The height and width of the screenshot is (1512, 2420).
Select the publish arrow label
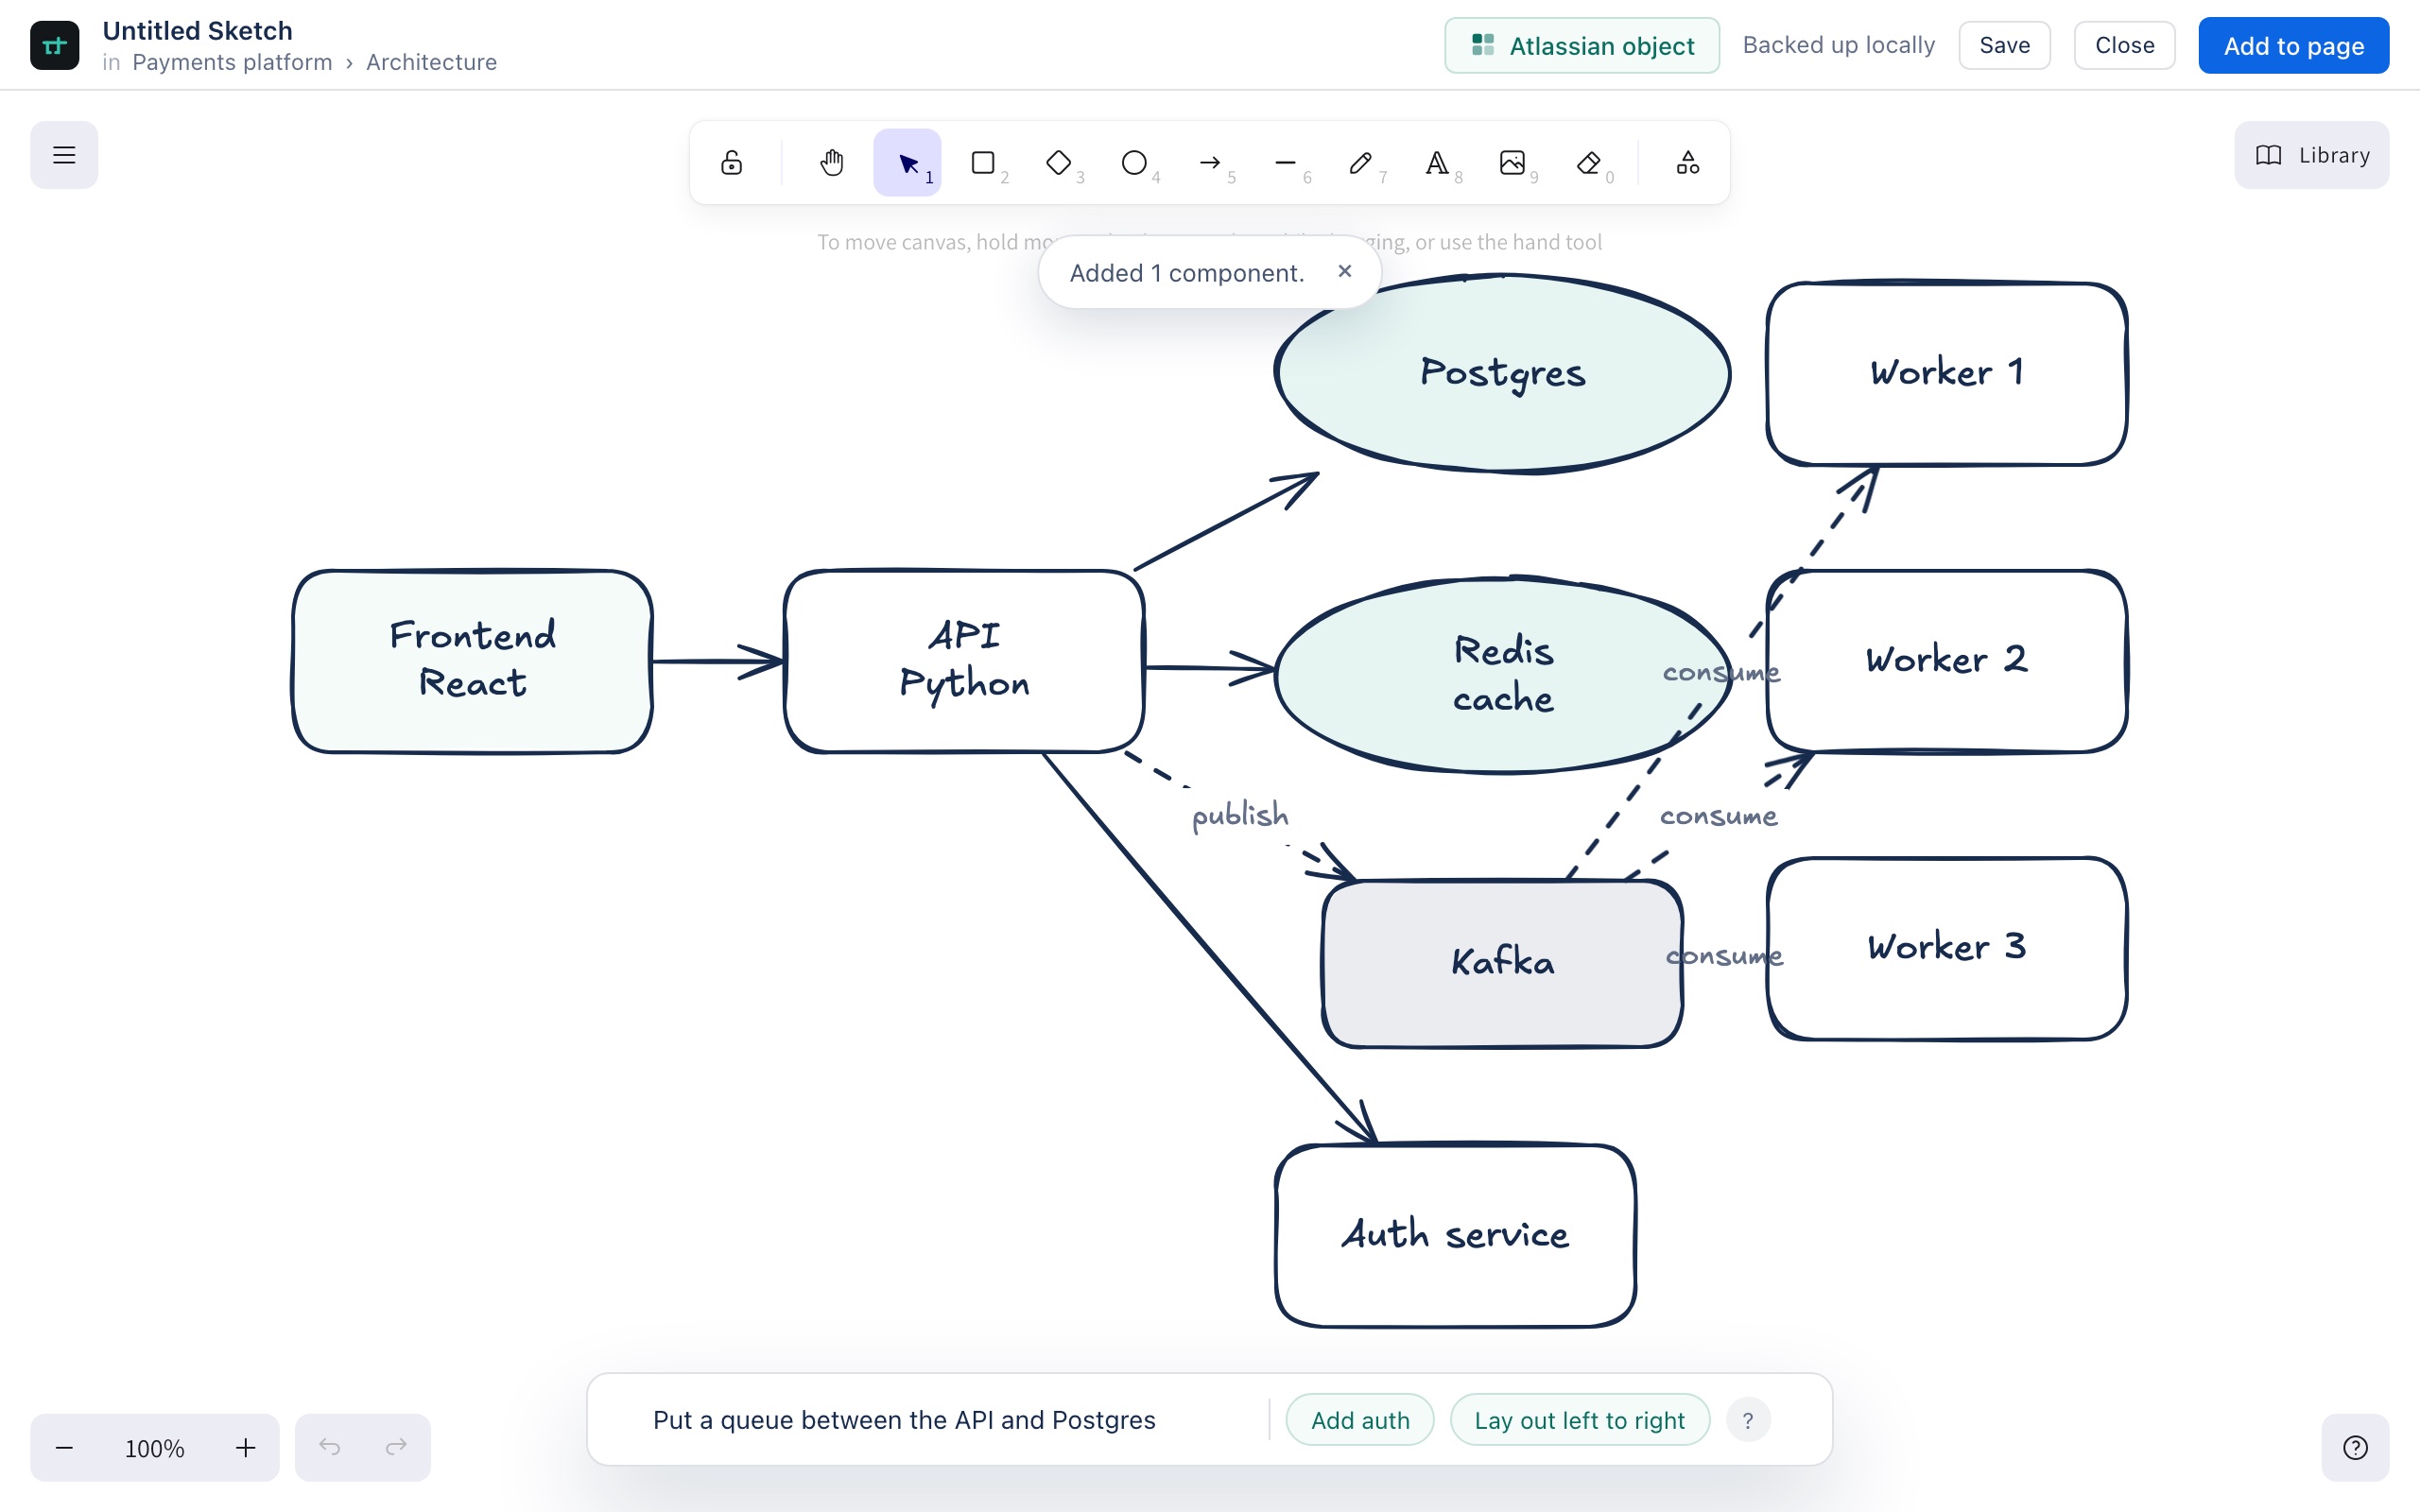click(1240, 815)
